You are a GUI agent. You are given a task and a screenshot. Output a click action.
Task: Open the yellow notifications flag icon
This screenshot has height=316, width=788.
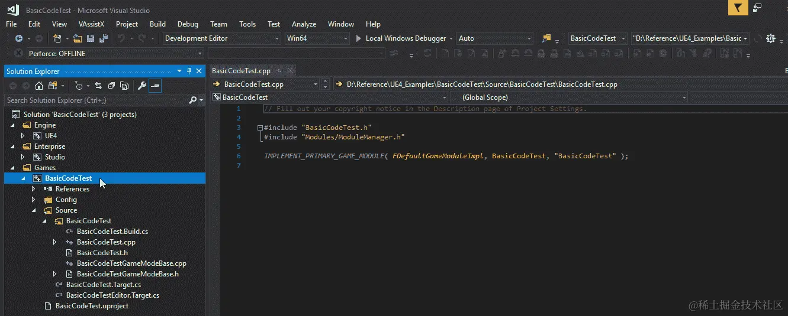737,8
